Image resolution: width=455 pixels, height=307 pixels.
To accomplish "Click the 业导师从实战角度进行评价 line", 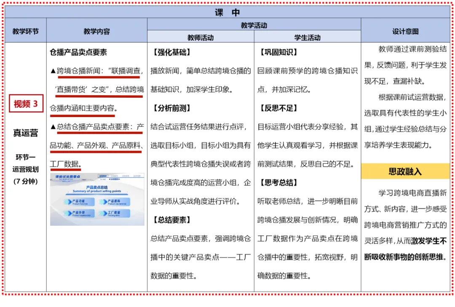I will point(195,201).
